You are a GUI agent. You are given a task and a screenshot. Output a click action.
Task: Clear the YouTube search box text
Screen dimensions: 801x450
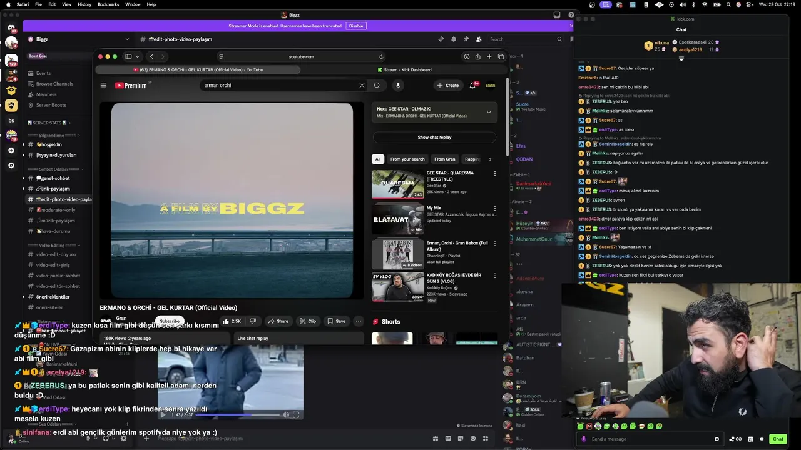click(362, 85)
